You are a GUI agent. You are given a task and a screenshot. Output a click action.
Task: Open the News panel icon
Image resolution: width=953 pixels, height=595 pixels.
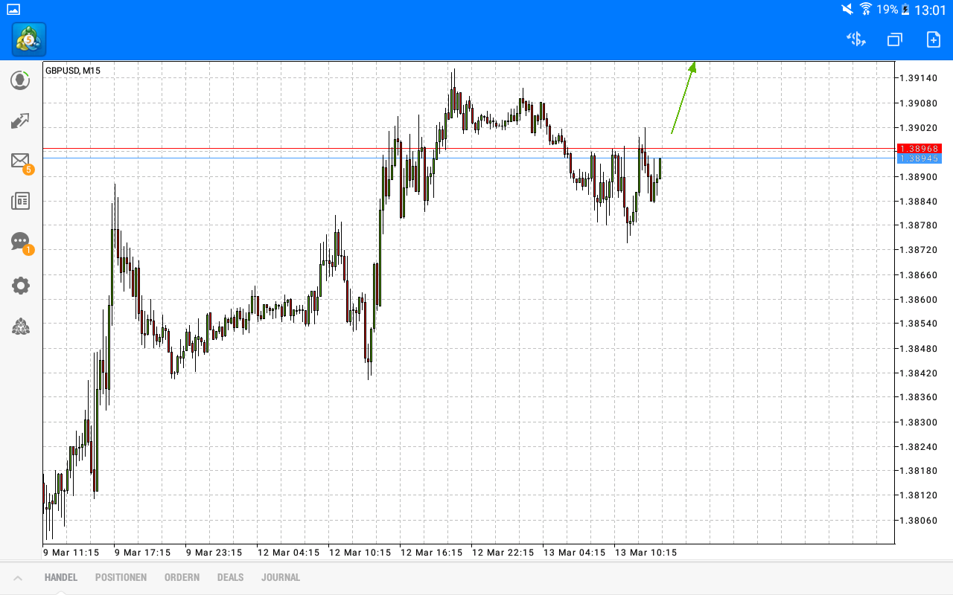20,201
